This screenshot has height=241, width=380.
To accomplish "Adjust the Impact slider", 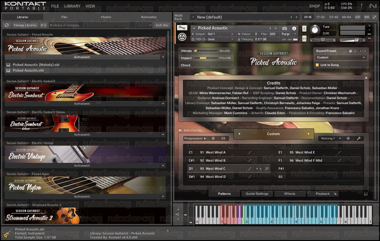I will coord(206,58).
